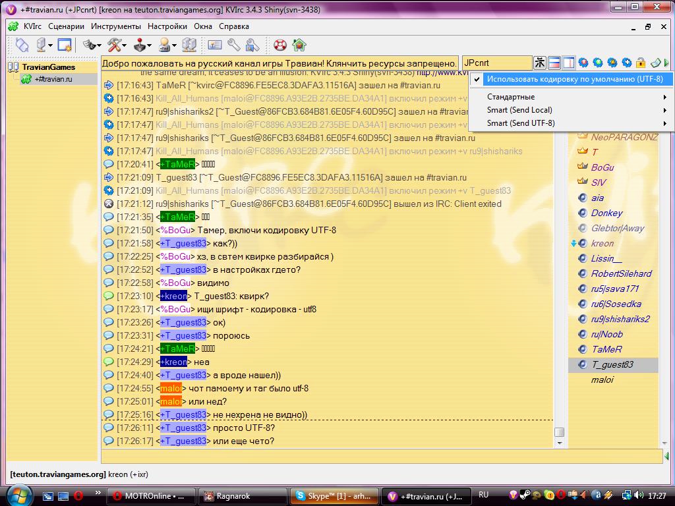
Task: Toggle the user list side panel icon
Action: [569, 63]
